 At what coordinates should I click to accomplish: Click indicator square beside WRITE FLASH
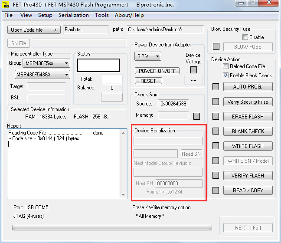216,146
